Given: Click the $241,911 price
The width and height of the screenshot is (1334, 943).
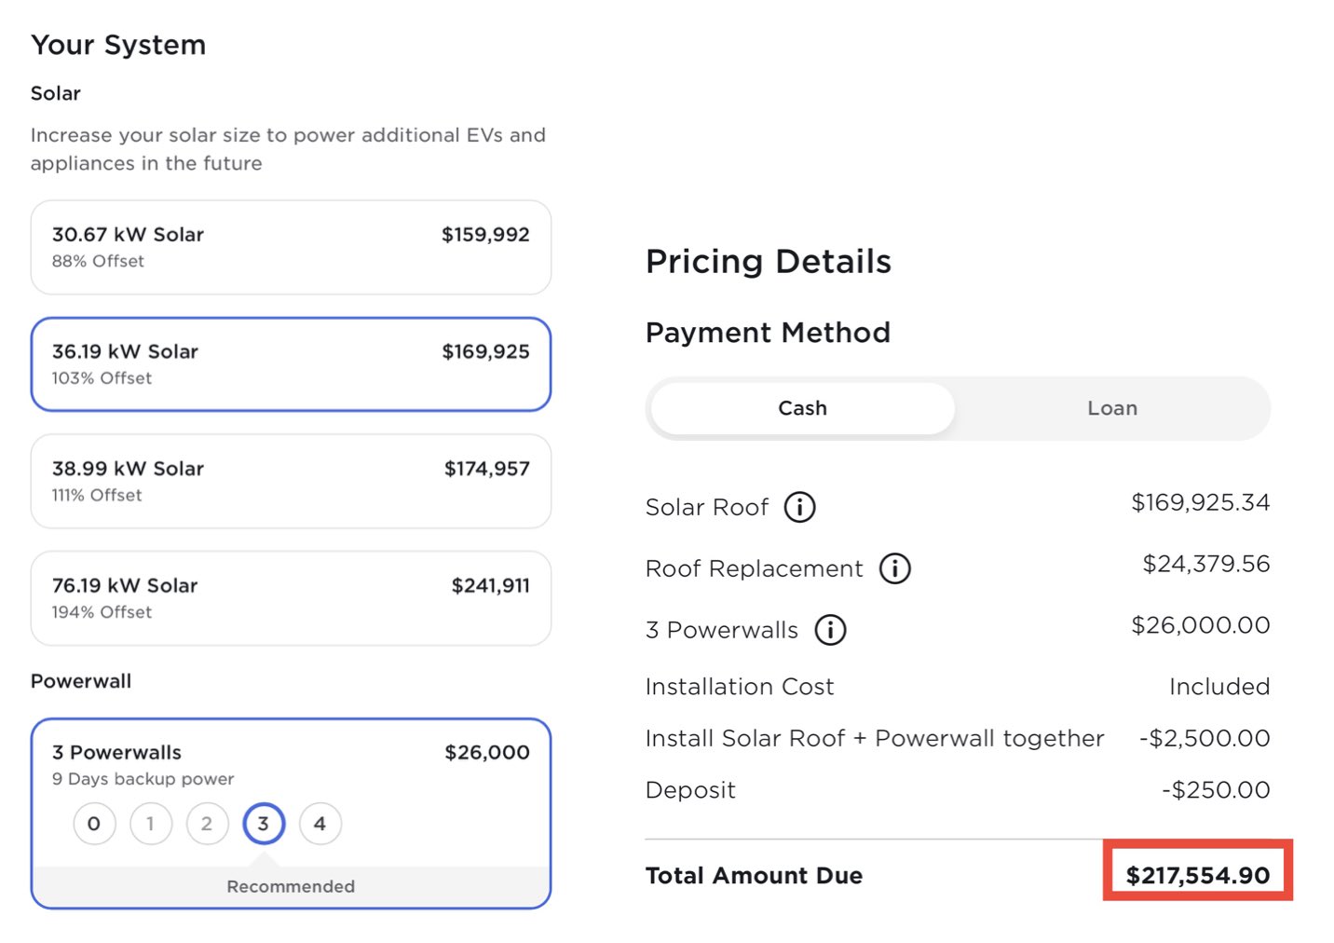Looking at the screenshot, I should (x=490, y=586).
